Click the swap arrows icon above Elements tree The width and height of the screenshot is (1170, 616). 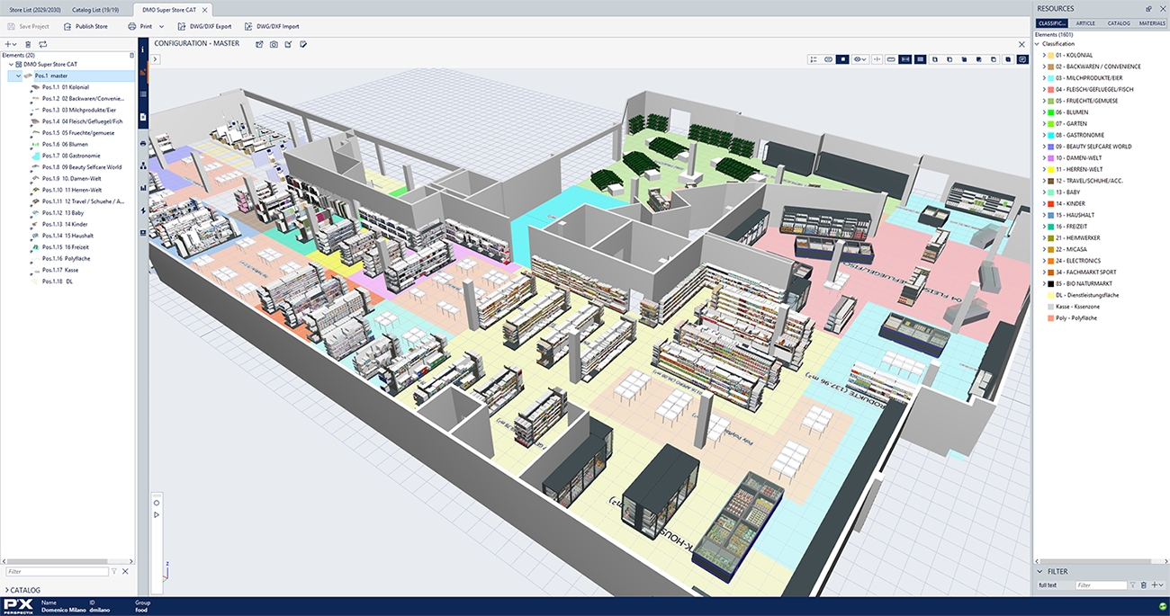tap(42, 44)
